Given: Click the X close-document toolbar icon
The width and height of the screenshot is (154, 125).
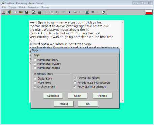Looking at the screenshot, I should pyautogui.click(x=4, y=12).
